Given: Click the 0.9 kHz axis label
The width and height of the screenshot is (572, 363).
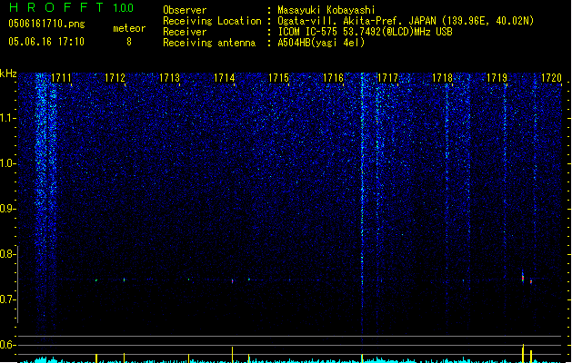Looking at the screenshot, I should 7,209.
